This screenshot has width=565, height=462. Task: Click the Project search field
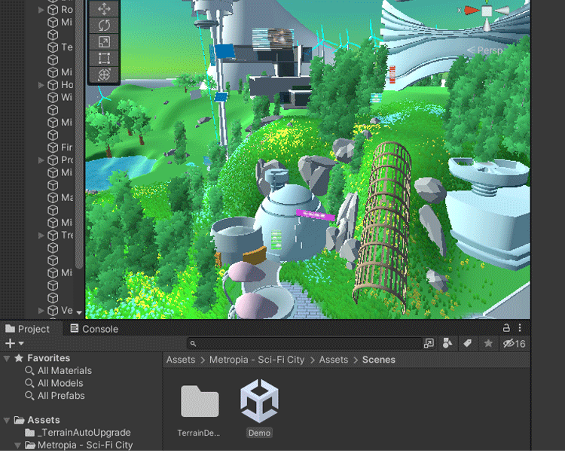304,344
